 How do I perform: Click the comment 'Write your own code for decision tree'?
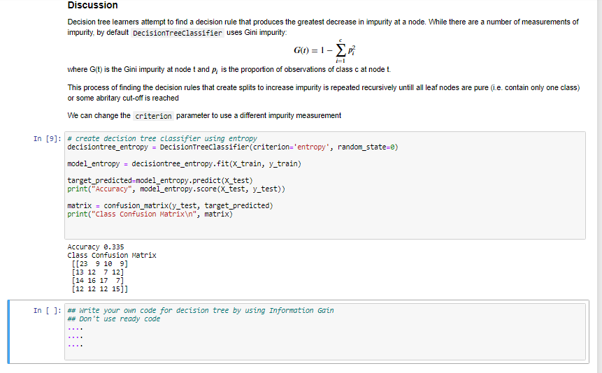pos(201,310)
